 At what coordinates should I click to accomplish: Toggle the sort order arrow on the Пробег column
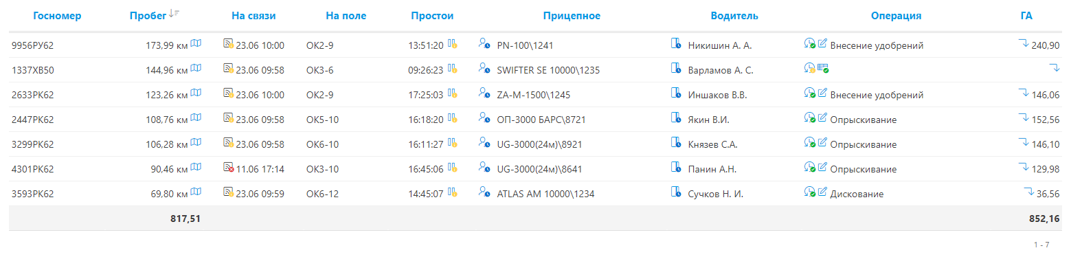174,14
